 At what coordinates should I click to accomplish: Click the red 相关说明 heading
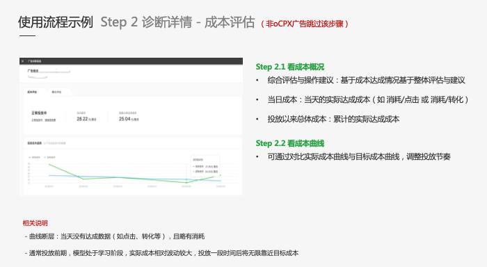click(x=35, y=223)
